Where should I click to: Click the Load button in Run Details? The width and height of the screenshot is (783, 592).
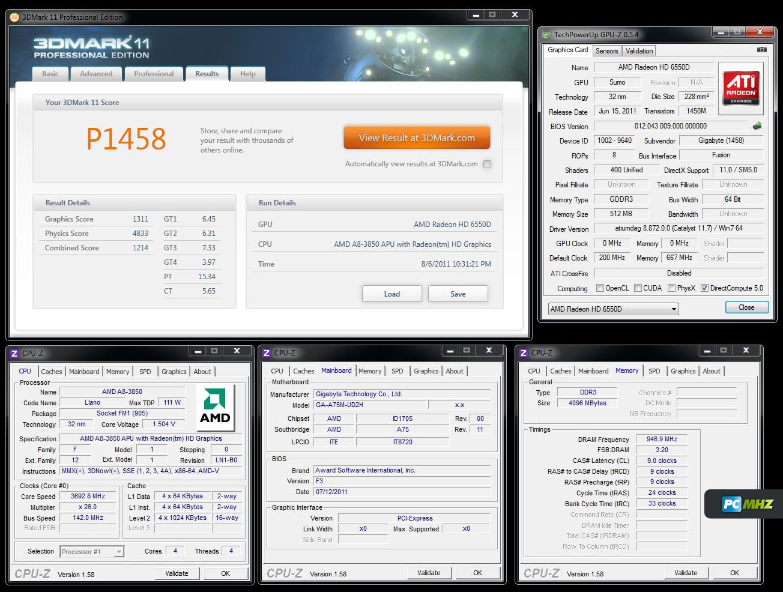[392, 294]
